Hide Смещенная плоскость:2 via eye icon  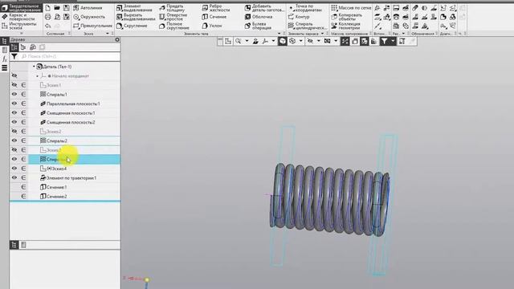[14, 121]
